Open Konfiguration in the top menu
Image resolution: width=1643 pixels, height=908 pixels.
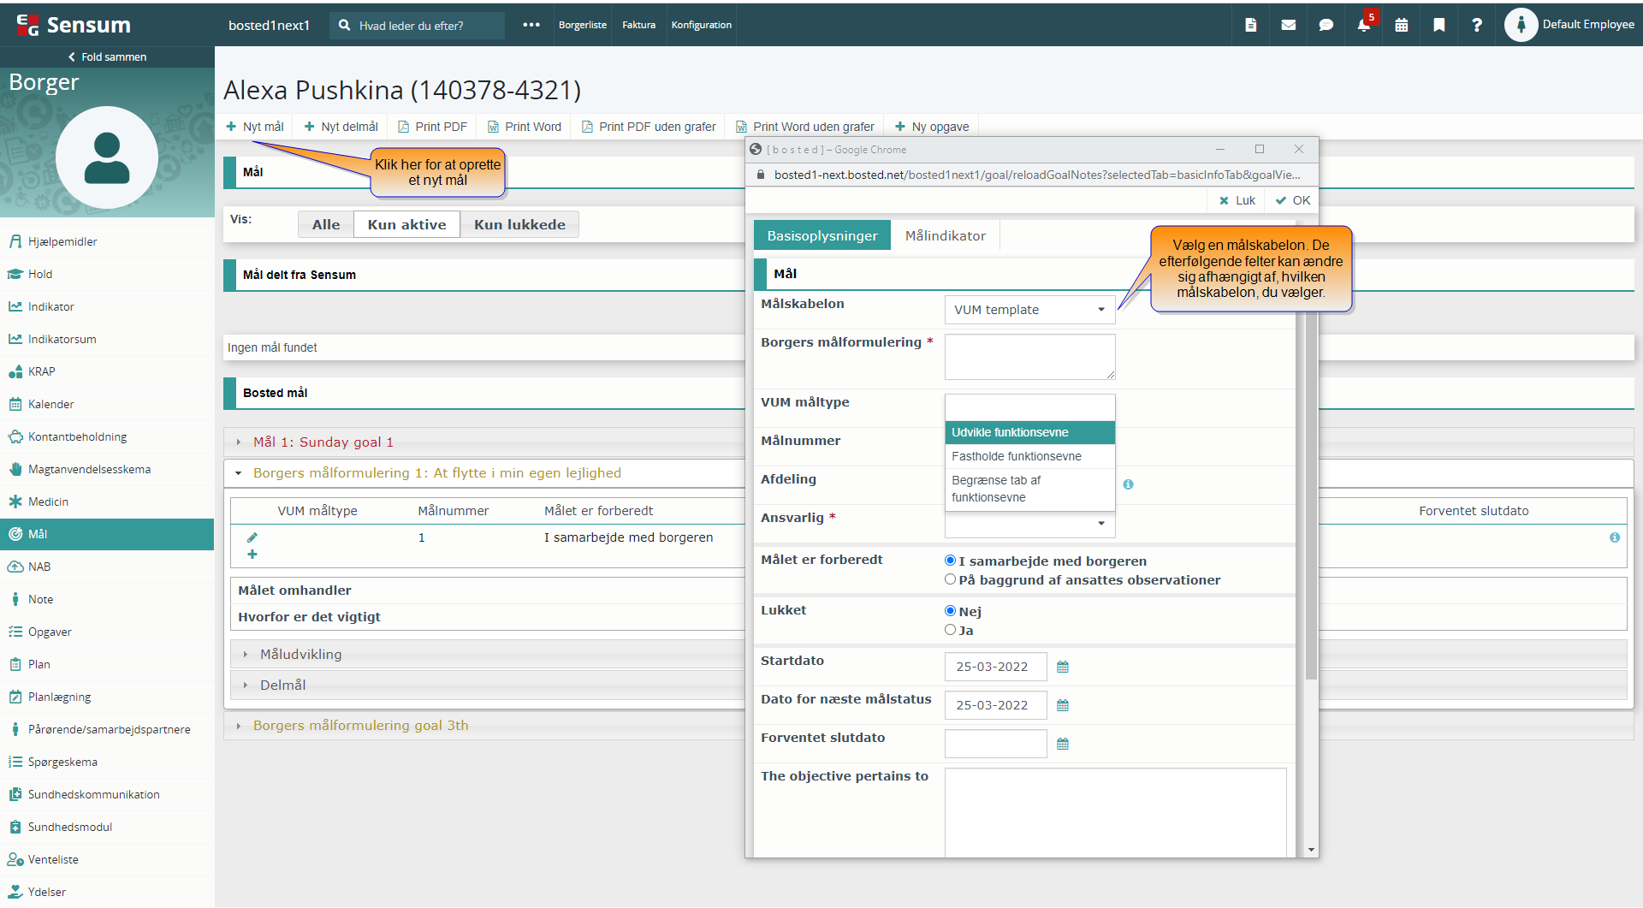pyautogui.click(x=701, y=25)
